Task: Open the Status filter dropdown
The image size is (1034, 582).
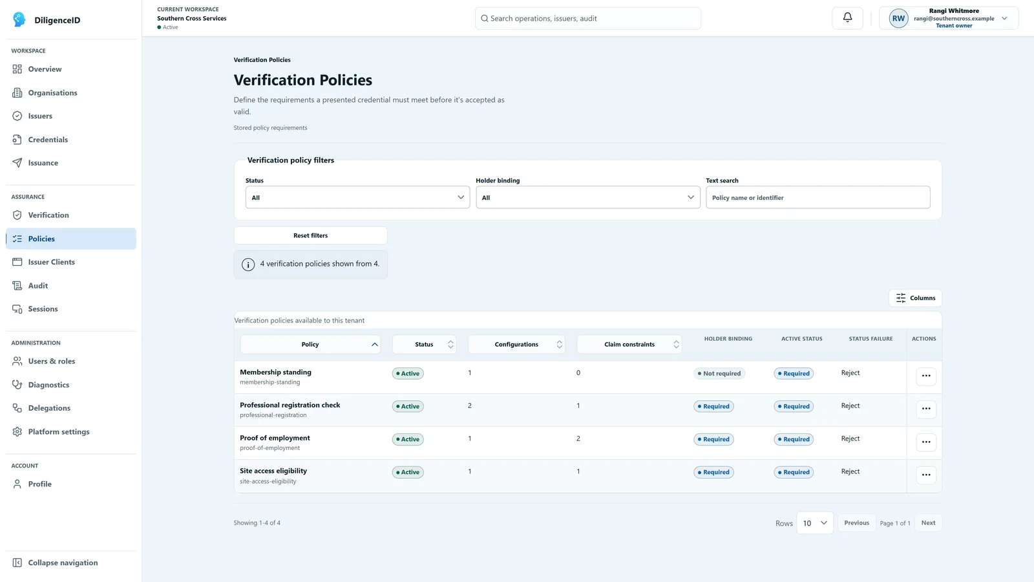Action: [x=357, y=198]
